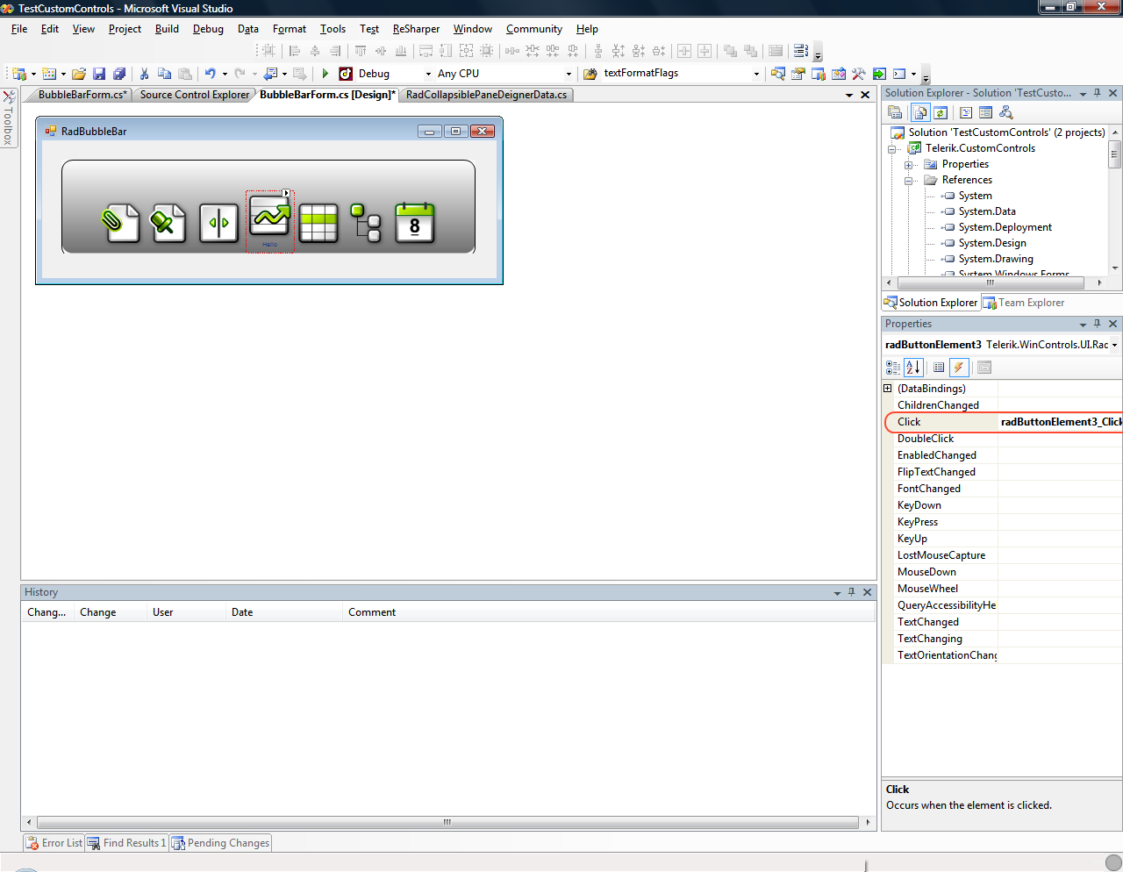Click the Refresh icon in Solution Explorer
This screenshot has width=1123, height=872.
tap(941, 112)
